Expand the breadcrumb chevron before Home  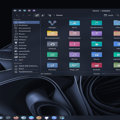(54, 15)
